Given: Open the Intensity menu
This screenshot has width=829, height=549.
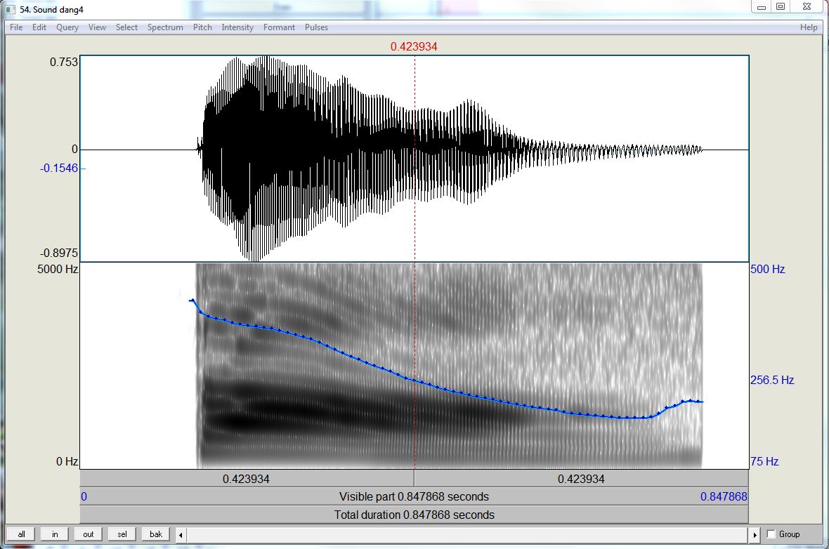Looking at the screenshot, I should (x=237, y=27).
